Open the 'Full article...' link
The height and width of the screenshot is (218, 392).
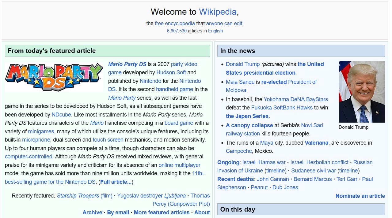point(116,182)
